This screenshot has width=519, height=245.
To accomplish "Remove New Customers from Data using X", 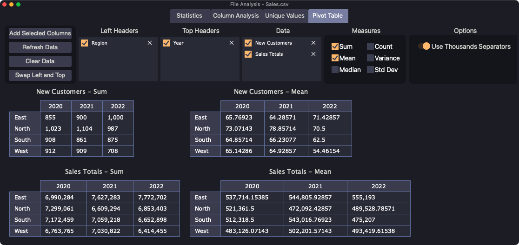I will pyautogui.click(x=313, y=43).
